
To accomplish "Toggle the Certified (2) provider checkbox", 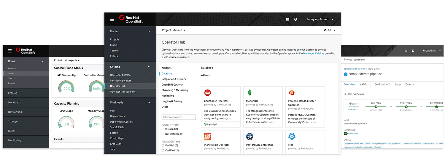I will [163, 150].
